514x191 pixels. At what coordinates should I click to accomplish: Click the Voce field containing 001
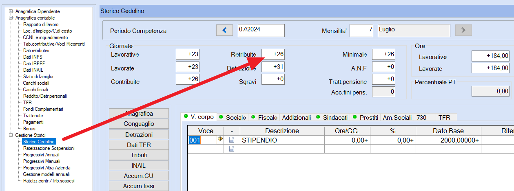tap(202, 140)
